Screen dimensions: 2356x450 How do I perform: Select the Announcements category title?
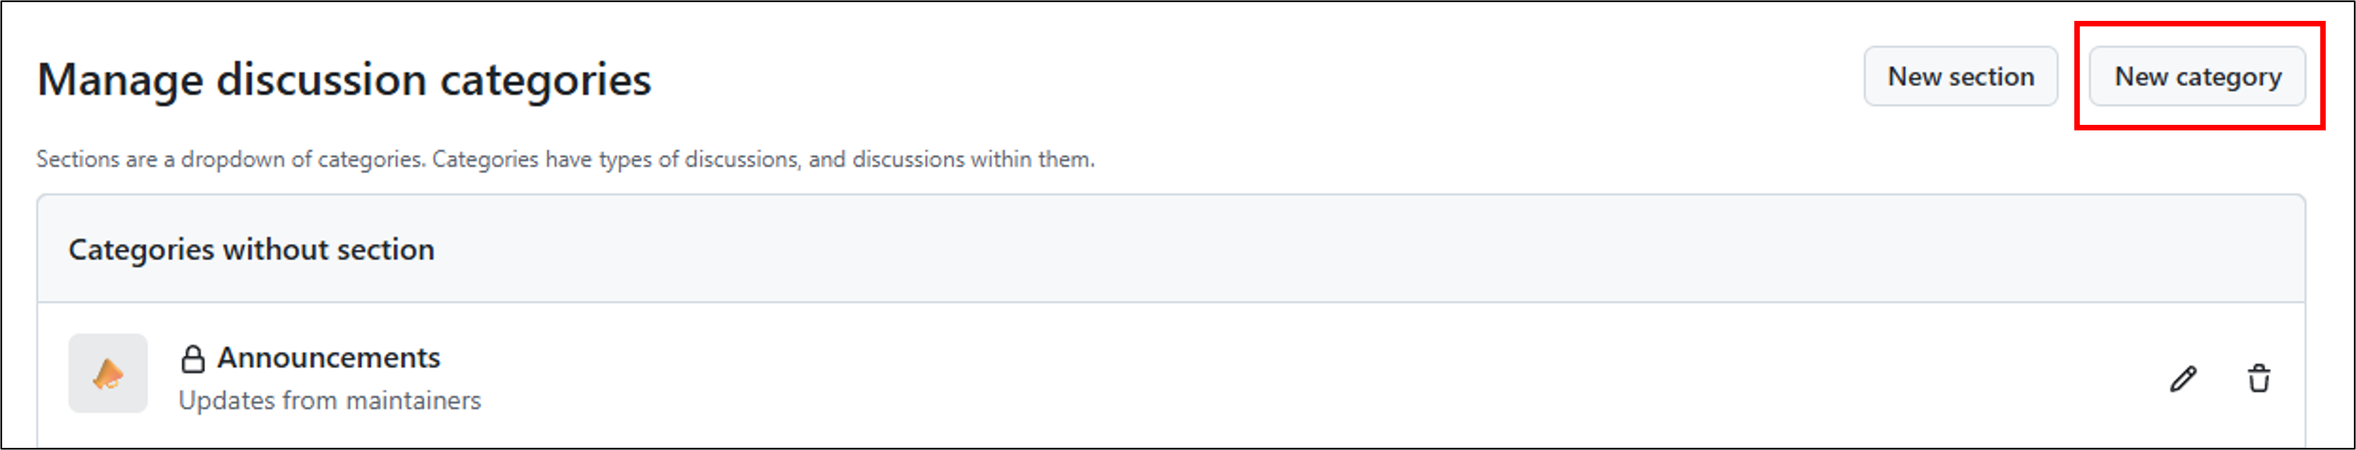[x=328, y=358]
